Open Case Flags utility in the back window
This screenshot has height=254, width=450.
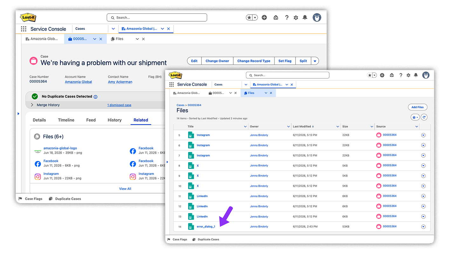click(31, 199)
